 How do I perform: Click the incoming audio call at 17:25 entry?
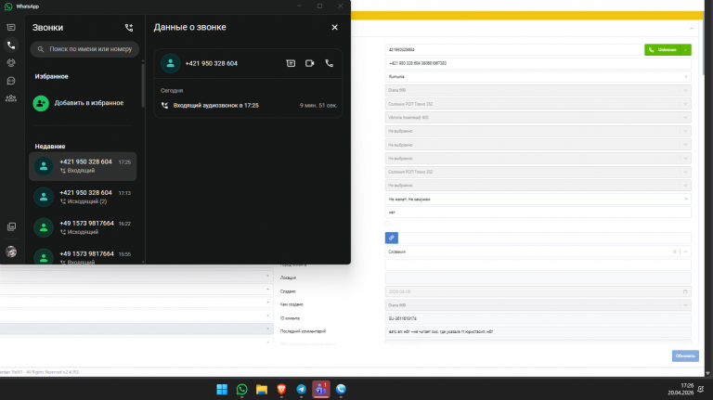(x=249, y=106)
